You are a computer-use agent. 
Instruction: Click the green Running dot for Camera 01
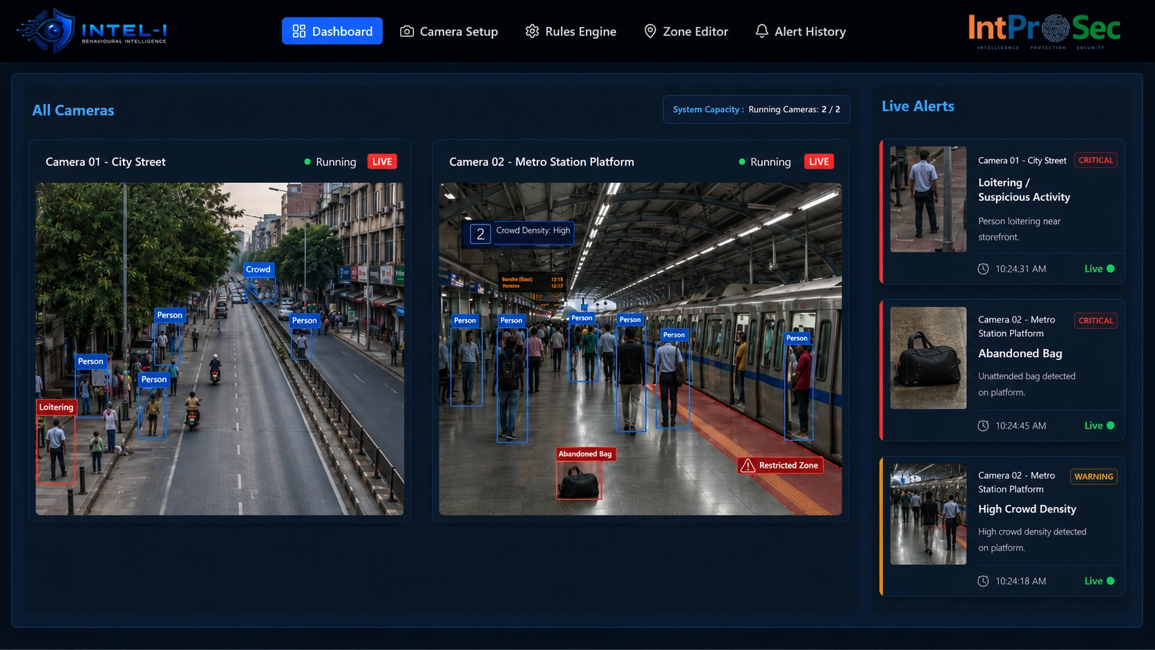(307, 162)
